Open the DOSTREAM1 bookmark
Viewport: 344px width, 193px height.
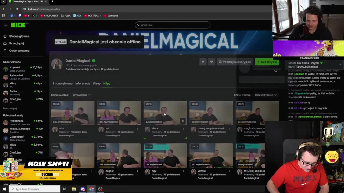[92, 16]
